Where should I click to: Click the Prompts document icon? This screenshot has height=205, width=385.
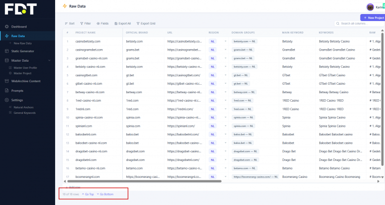[7, 91]
